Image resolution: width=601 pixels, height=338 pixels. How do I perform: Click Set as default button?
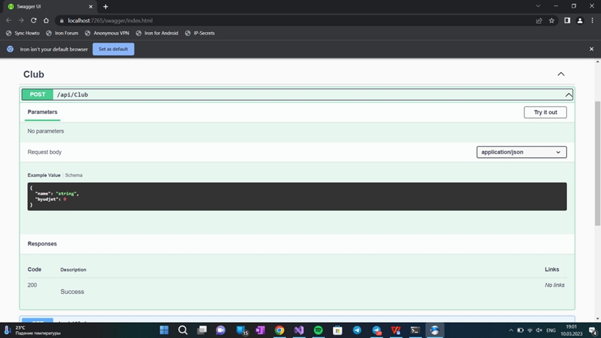113,49
